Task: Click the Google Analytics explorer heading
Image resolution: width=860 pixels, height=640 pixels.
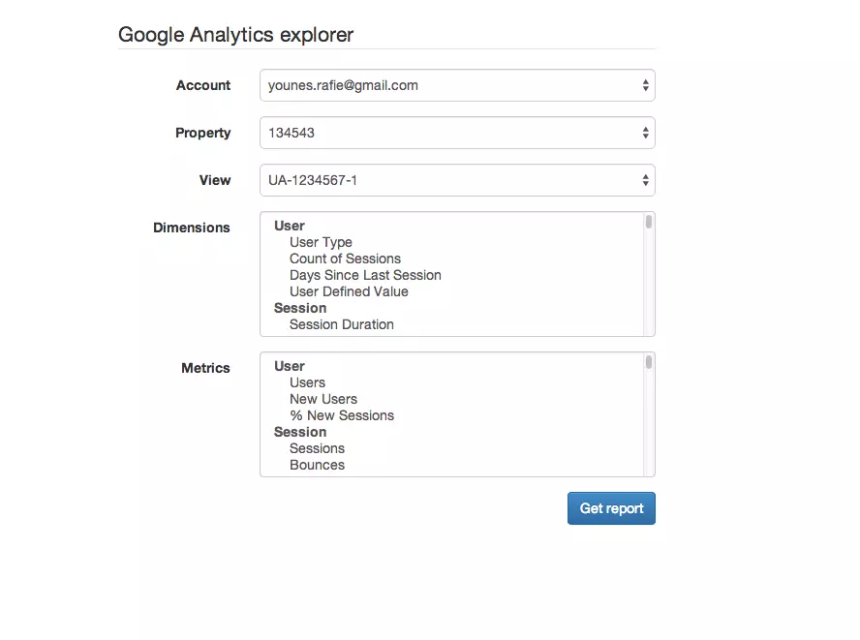Action: [236, 35]
